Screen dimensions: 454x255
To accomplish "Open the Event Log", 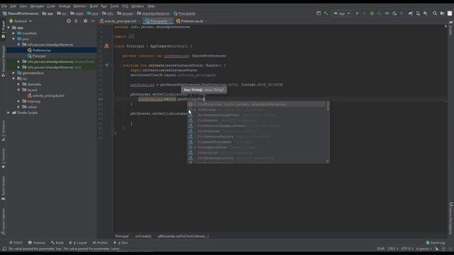I will (436, 242).
